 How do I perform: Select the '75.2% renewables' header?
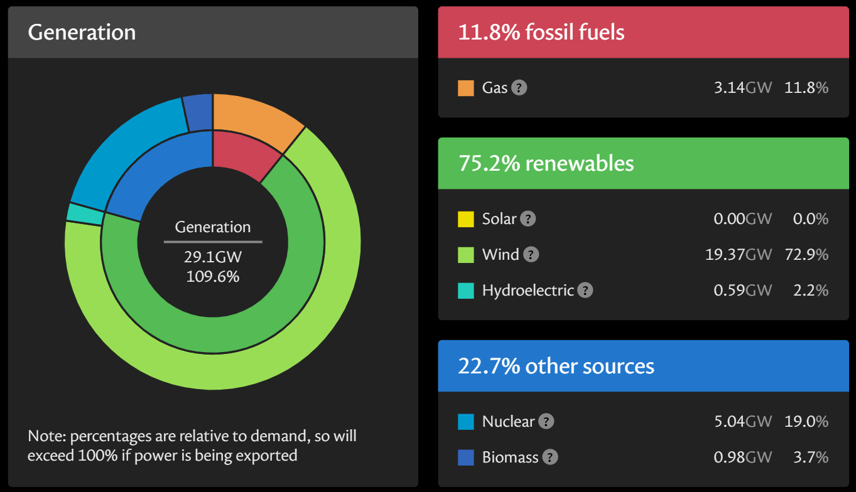click(x=643, y=164)
